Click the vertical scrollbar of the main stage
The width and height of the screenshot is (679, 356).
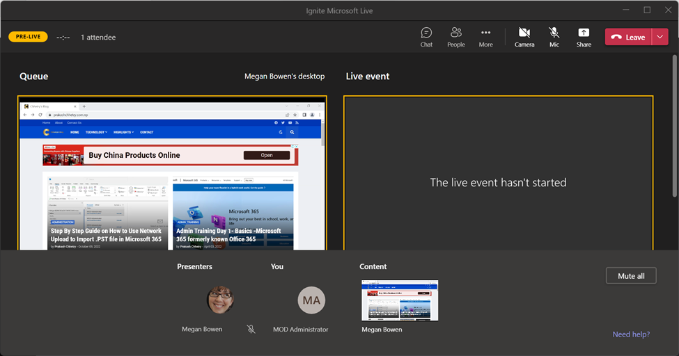pyautogui.click(x=674, y=125)
